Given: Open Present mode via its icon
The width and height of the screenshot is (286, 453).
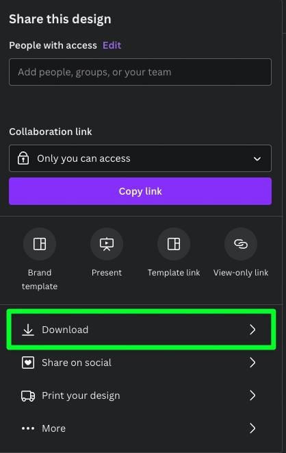Looking at the screenshot, I should (107, 244).
